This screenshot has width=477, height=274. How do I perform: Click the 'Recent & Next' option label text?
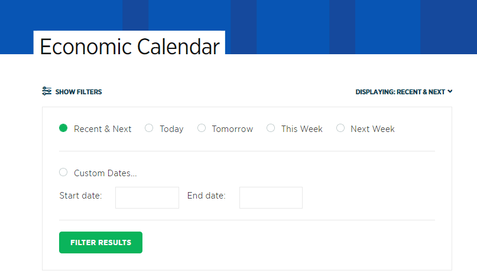[102, 129]
